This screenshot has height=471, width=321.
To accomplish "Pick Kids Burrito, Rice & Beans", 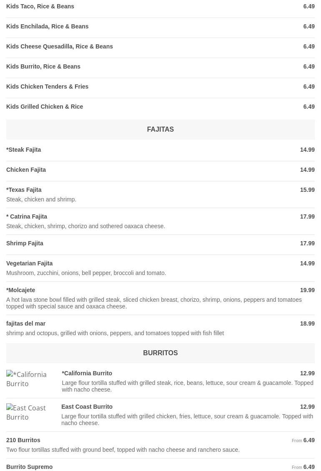I will point(43,67).
